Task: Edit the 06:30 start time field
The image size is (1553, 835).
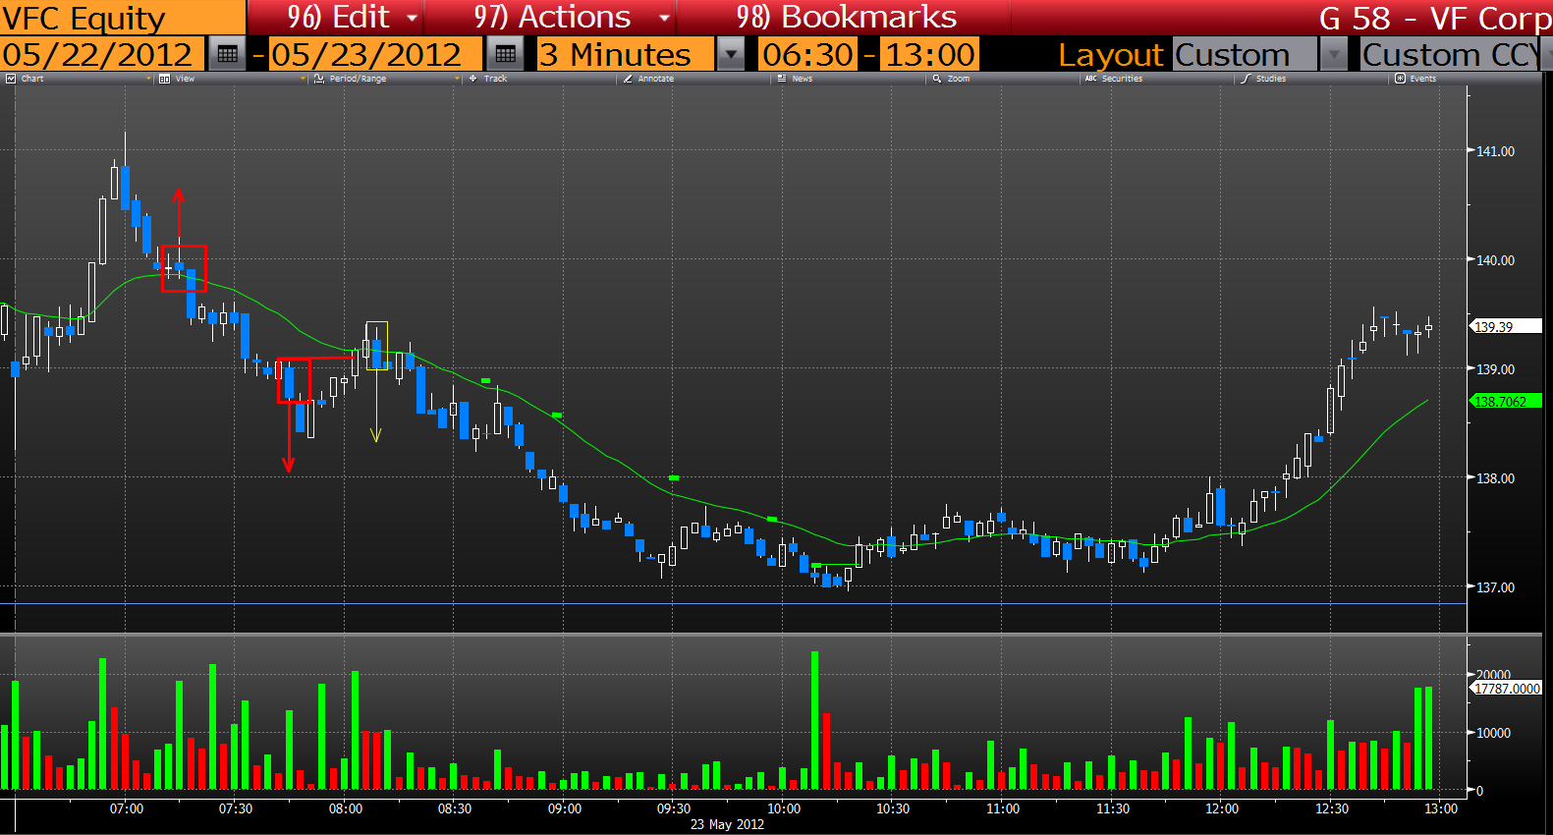Action: pos(808,54)
